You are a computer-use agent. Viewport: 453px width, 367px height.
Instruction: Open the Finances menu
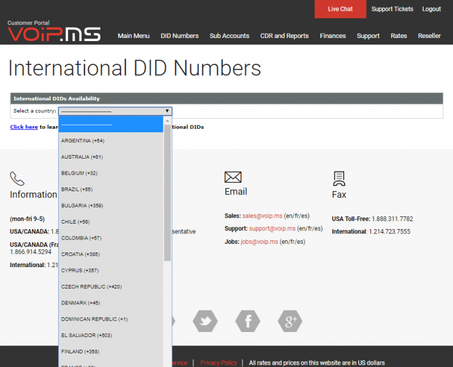click(x=332, y=36)
